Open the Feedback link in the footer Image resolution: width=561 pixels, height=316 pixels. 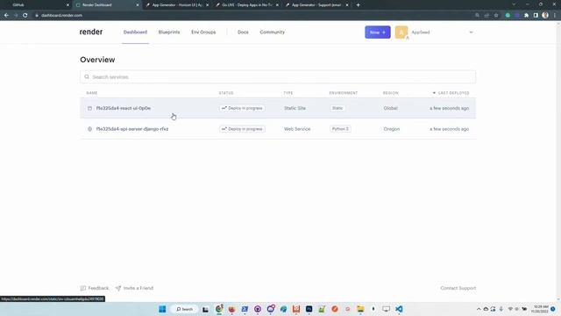pos(95,288)
